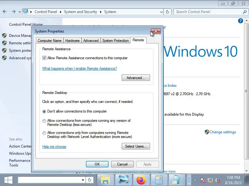
Task: Open taskbar address dropdown arrow
Action: [83, 180]
